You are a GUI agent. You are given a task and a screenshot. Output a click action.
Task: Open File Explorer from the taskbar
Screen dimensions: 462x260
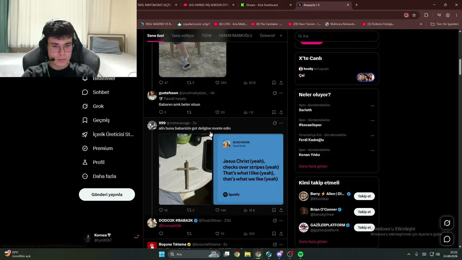[248, 254]
